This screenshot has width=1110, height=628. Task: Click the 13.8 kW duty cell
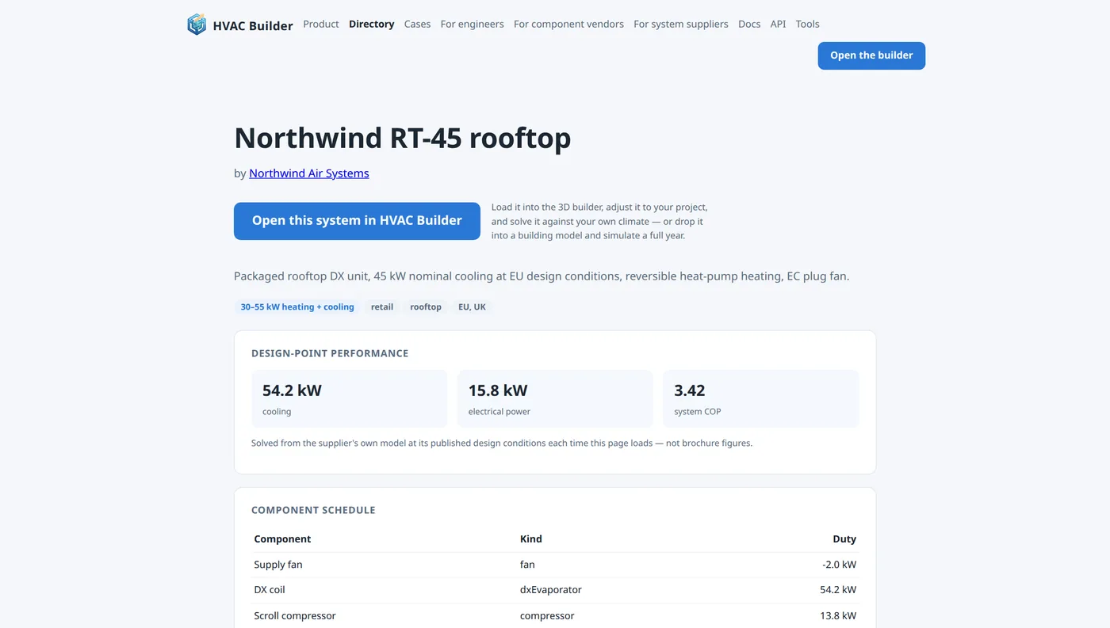[839, 615]
